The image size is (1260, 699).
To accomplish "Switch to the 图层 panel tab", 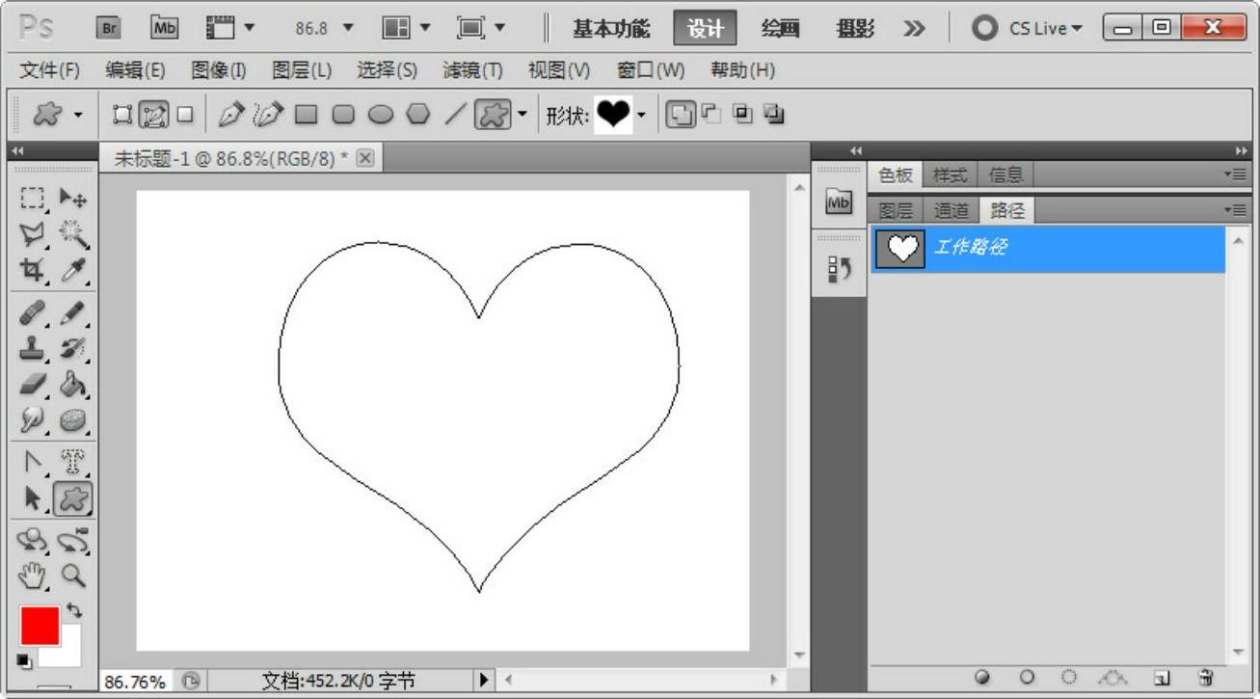I will pos(896,210).
